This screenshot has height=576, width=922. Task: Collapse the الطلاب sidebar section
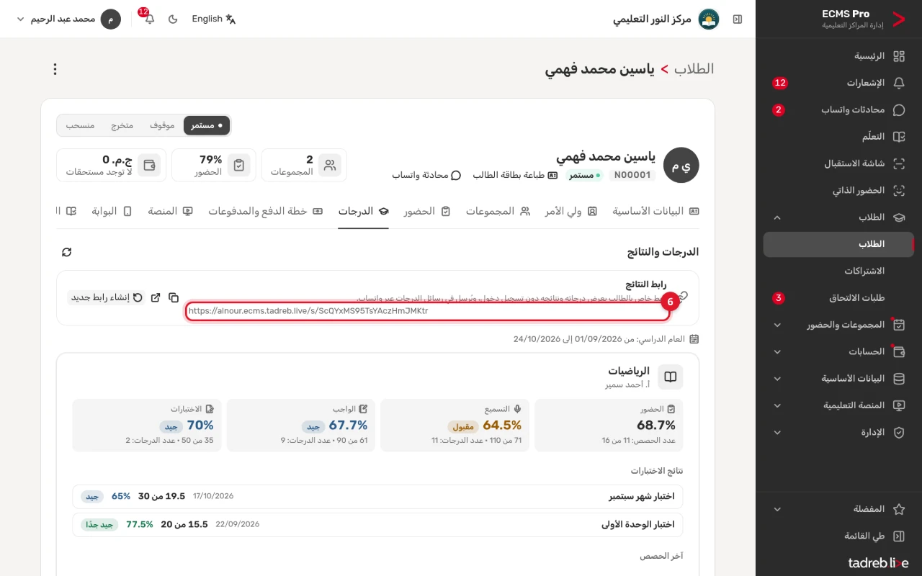tap(838, 217)
